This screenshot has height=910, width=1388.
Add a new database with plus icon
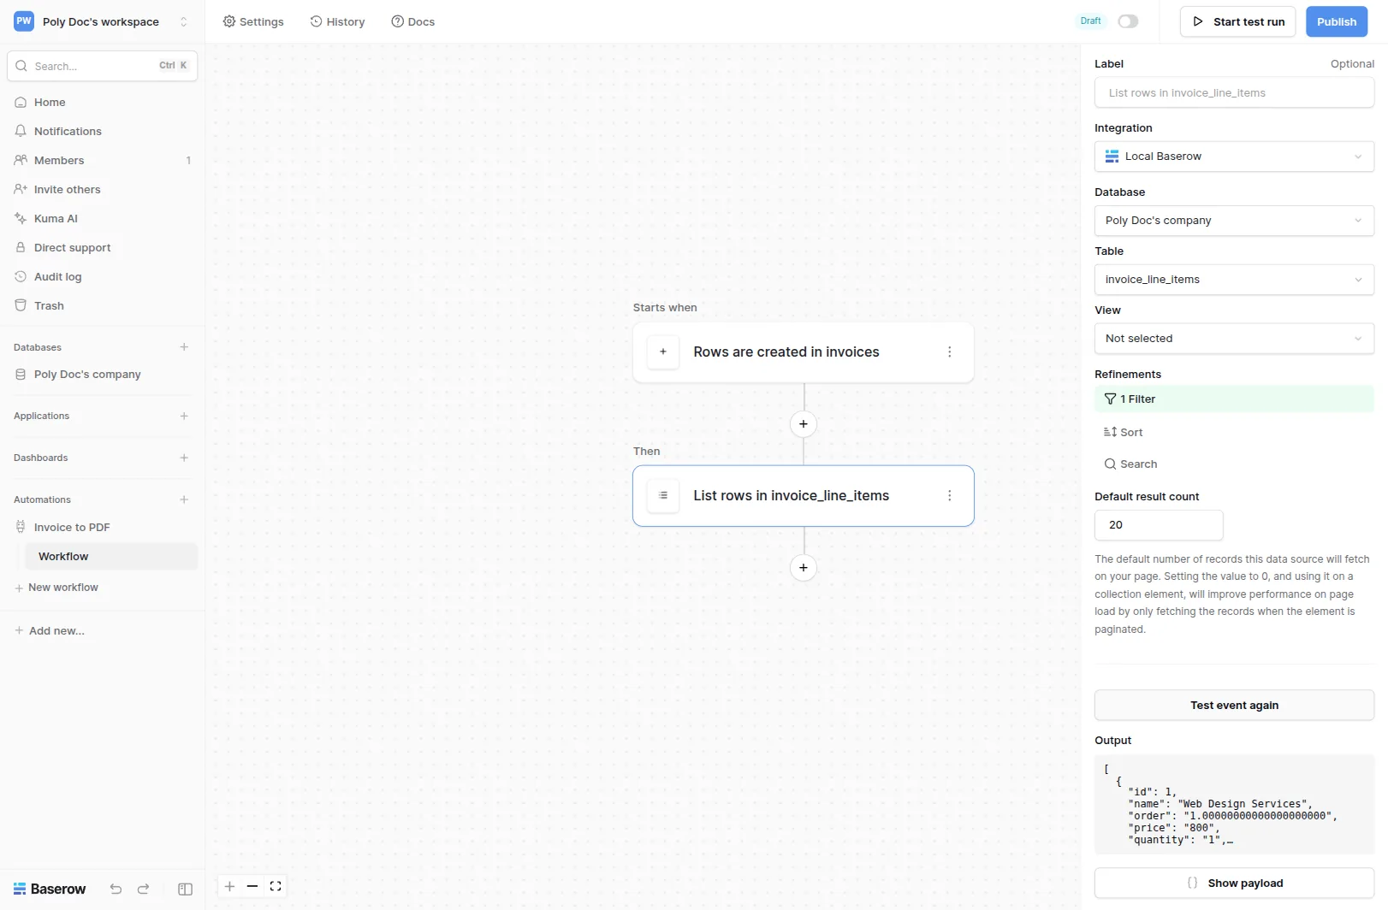[184, 347]
